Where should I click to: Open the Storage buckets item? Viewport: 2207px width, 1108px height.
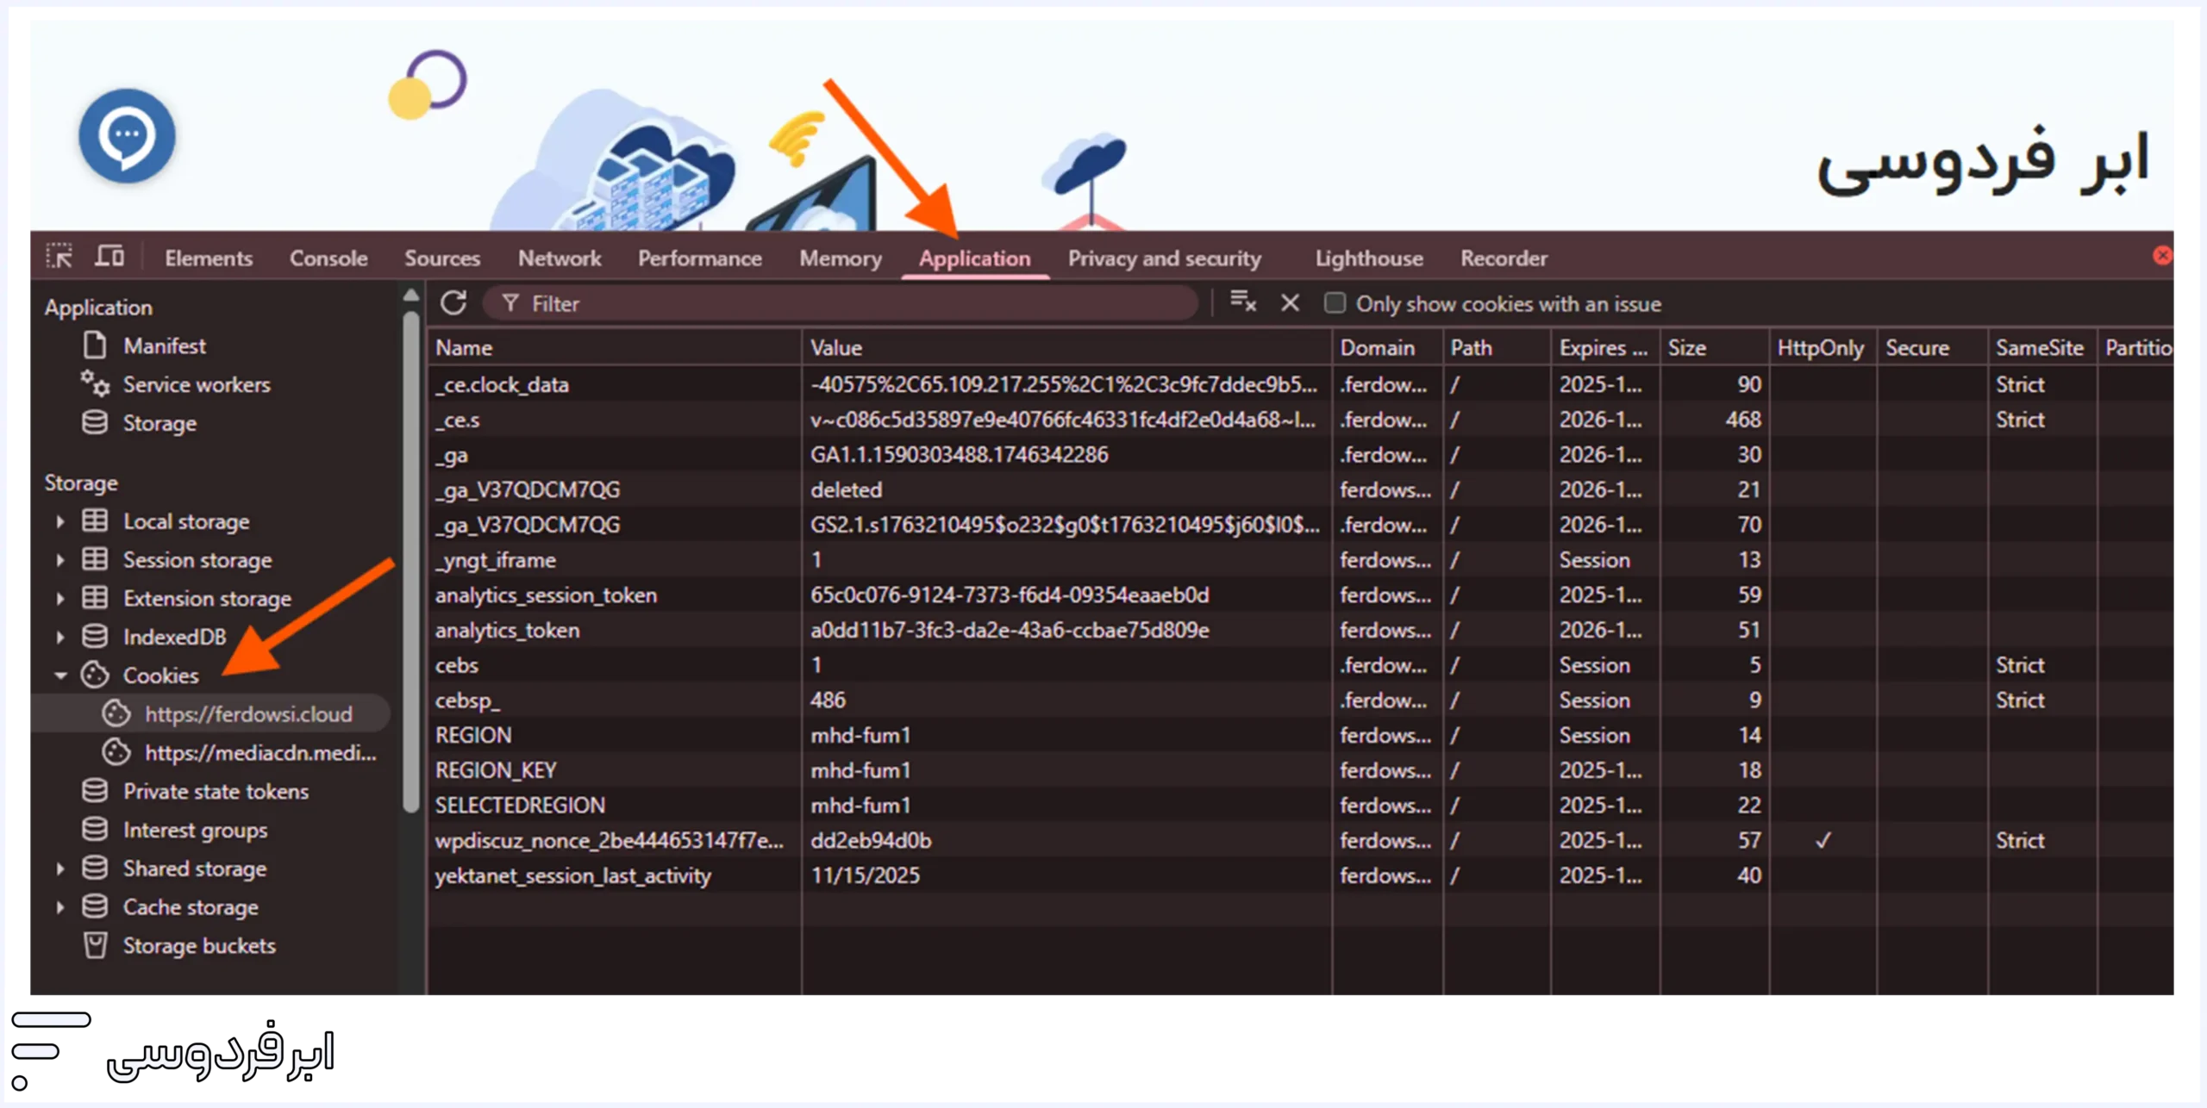[x=198, y=946]
